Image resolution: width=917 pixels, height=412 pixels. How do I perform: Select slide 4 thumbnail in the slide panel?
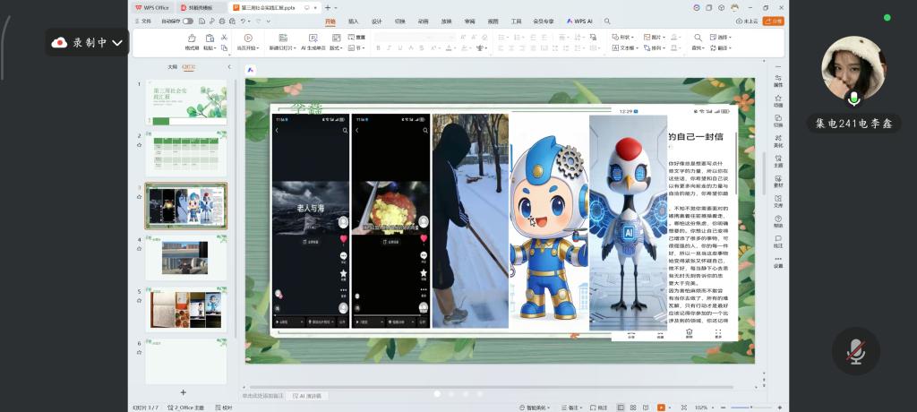tap(185, 258)
